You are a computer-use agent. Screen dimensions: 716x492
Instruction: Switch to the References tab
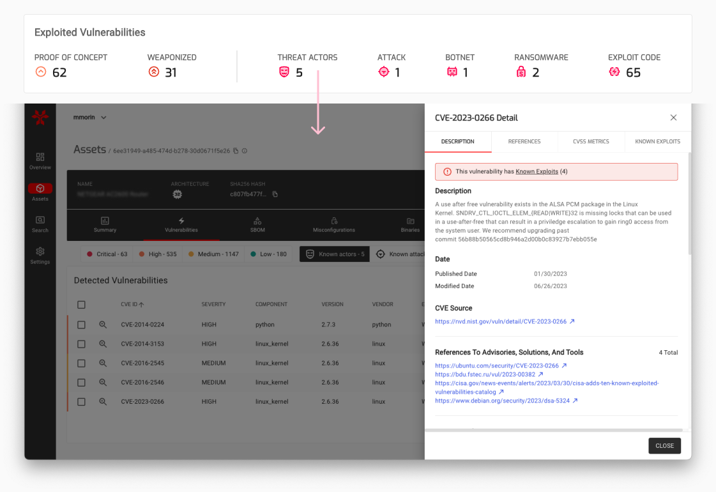pos(524,142)
